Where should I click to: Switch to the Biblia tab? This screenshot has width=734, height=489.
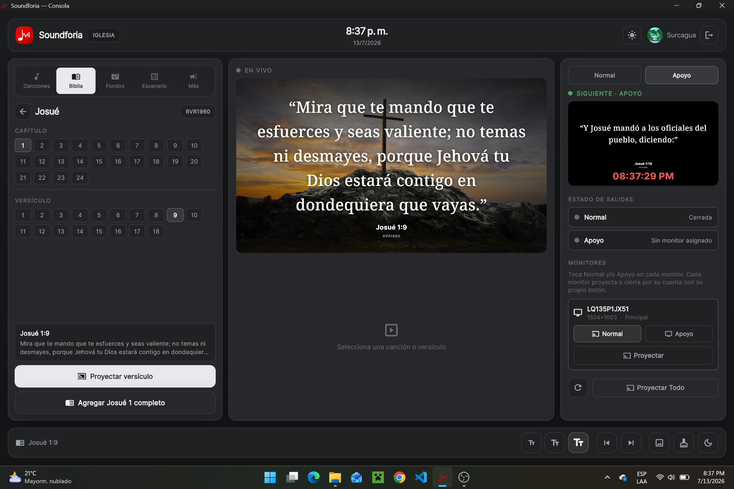76,81
